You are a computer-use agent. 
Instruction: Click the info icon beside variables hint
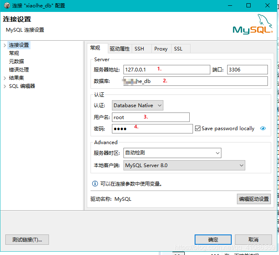point(95,184)
